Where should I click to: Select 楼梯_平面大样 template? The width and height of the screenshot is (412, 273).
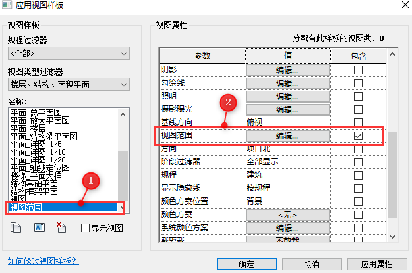[36, 176]
